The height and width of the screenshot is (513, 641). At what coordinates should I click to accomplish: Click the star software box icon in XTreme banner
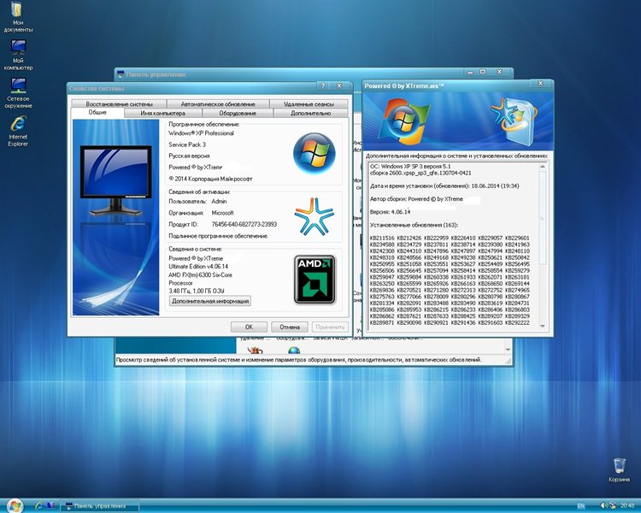(x=514, y=121)
